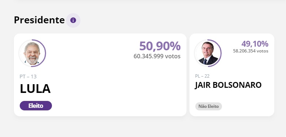Select the 58.206.354 votos count
The height and width of the screenshot is (137, 286).
tap(251, 51)
